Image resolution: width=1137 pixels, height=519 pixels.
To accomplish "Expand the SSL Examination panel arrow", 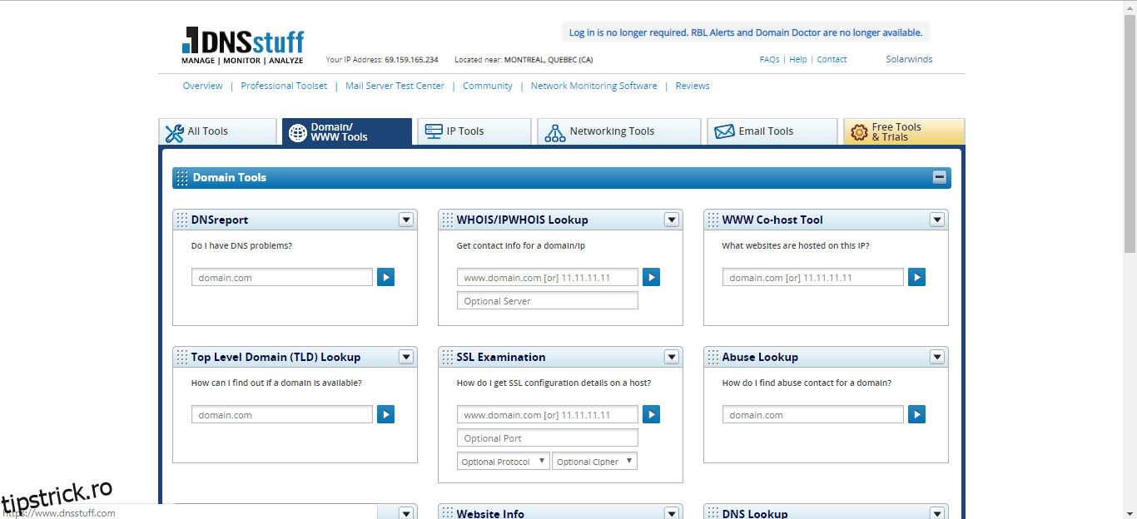I will [x=671, y=357].
